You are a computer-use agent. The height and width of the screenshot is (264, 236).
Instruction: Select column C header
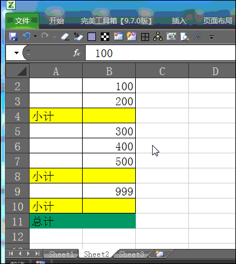point(162,70)
